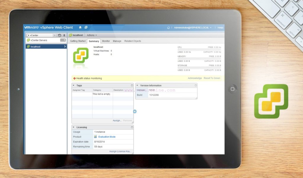Open a new Web Client window icon beside Home
The image size is (303, 178).
86,27
